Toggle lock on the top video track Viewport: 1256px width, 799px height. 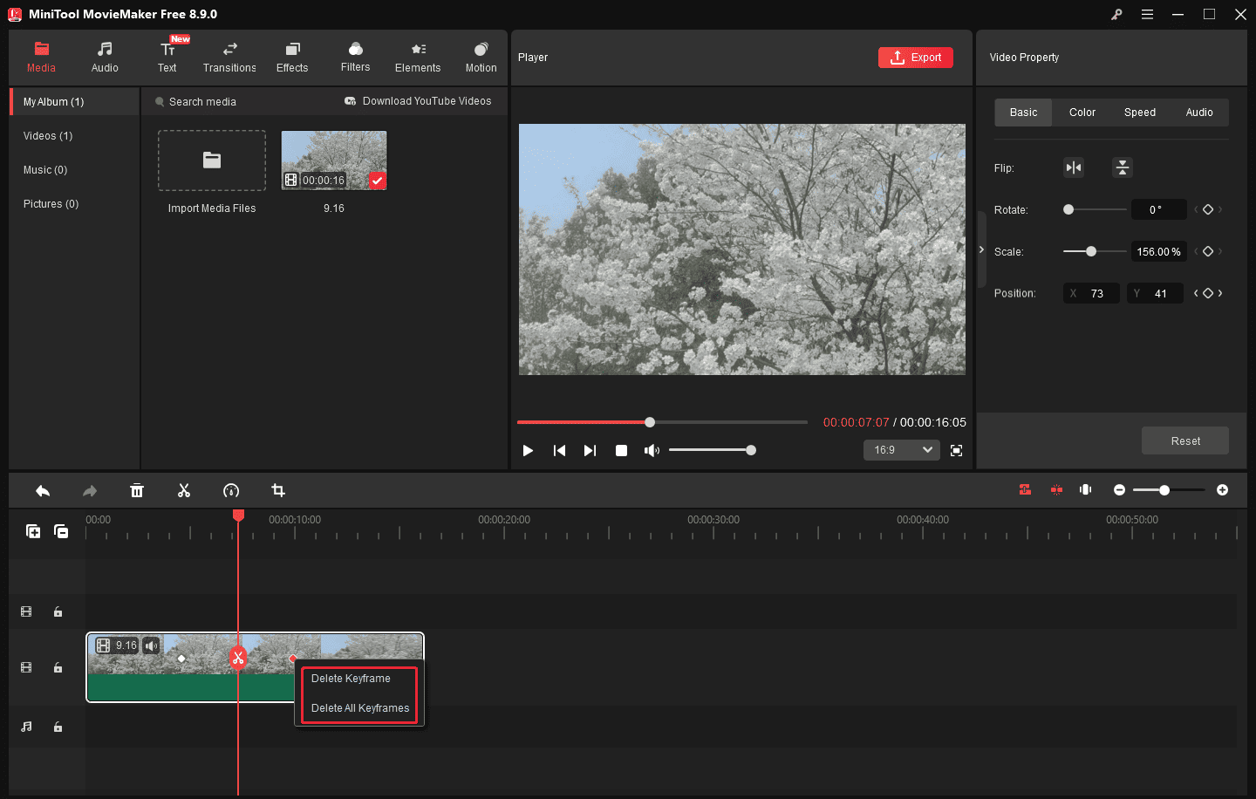pyautogui.click(x=58, y=612)
